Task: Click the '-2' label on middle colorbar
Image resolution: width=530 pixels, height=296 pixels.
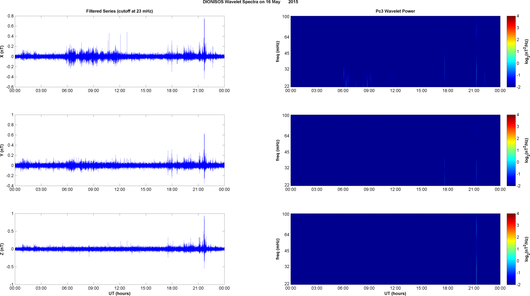Action: click(518, 186)
